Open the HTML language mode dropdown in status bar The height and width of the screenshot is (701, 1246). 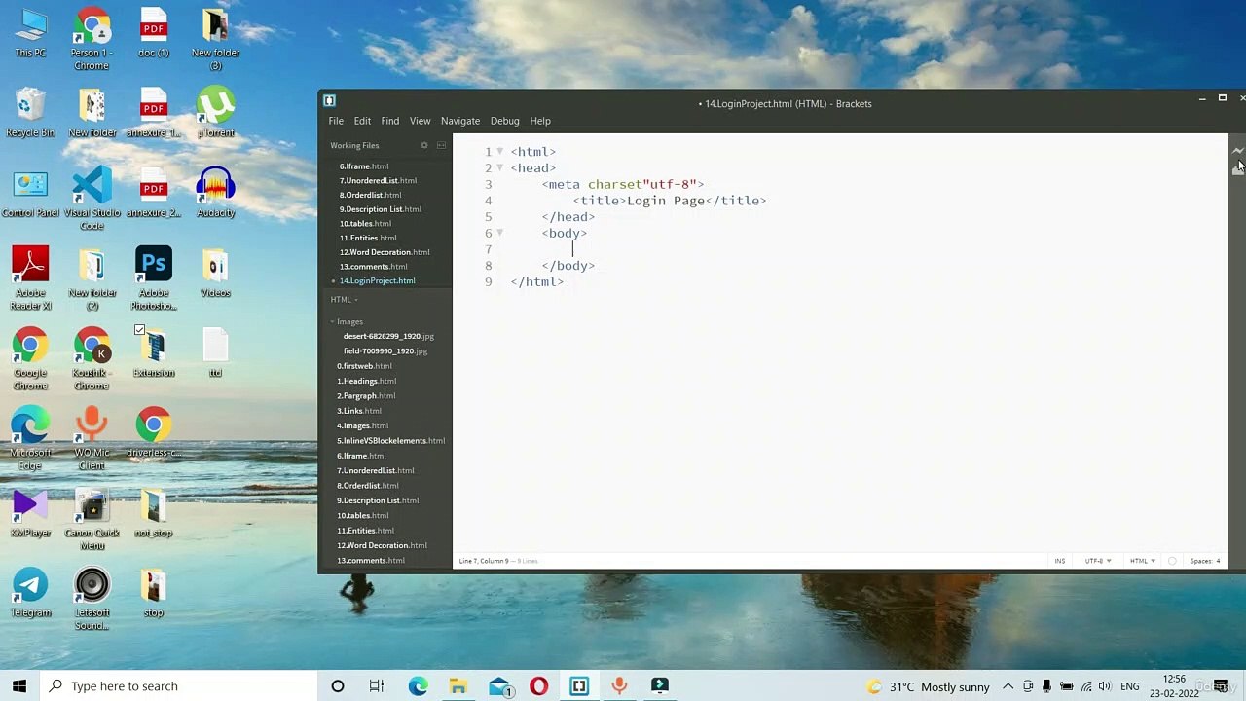coord(1142,561)
